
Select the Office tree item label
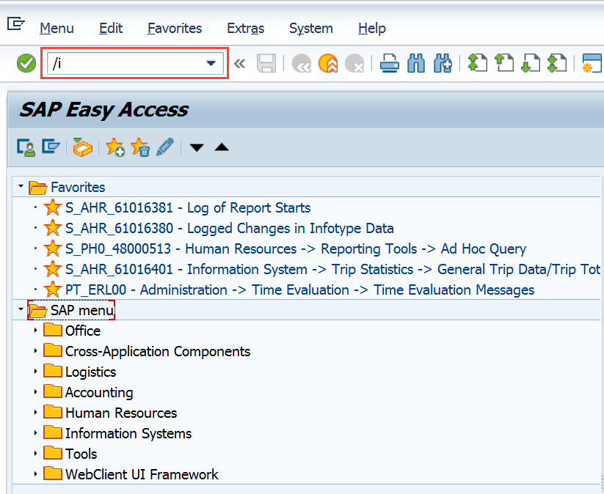click(83, 331)
